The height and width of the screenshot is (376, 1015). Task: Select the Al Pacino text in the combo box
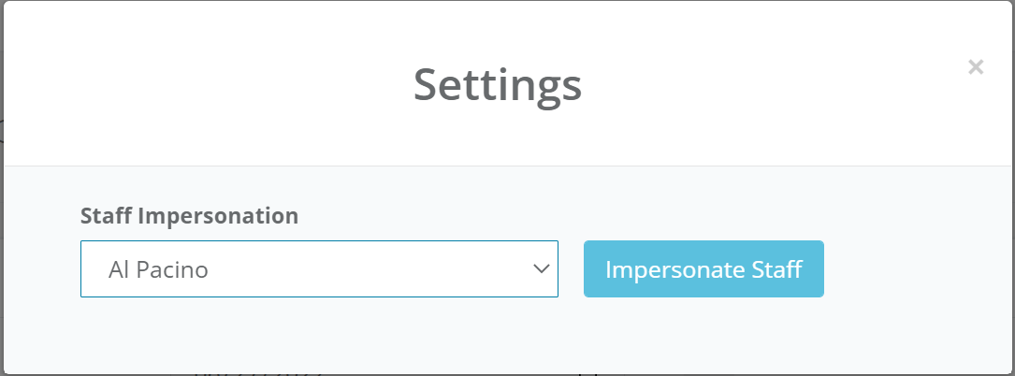click(158, 270)
